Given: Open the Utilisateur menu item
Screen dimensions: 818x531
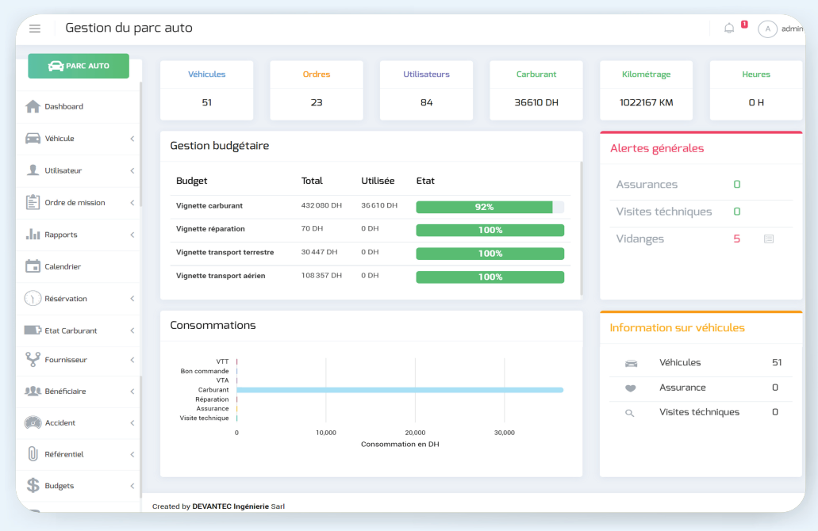Looking at the screenshot, I should (x=63, y=170).
